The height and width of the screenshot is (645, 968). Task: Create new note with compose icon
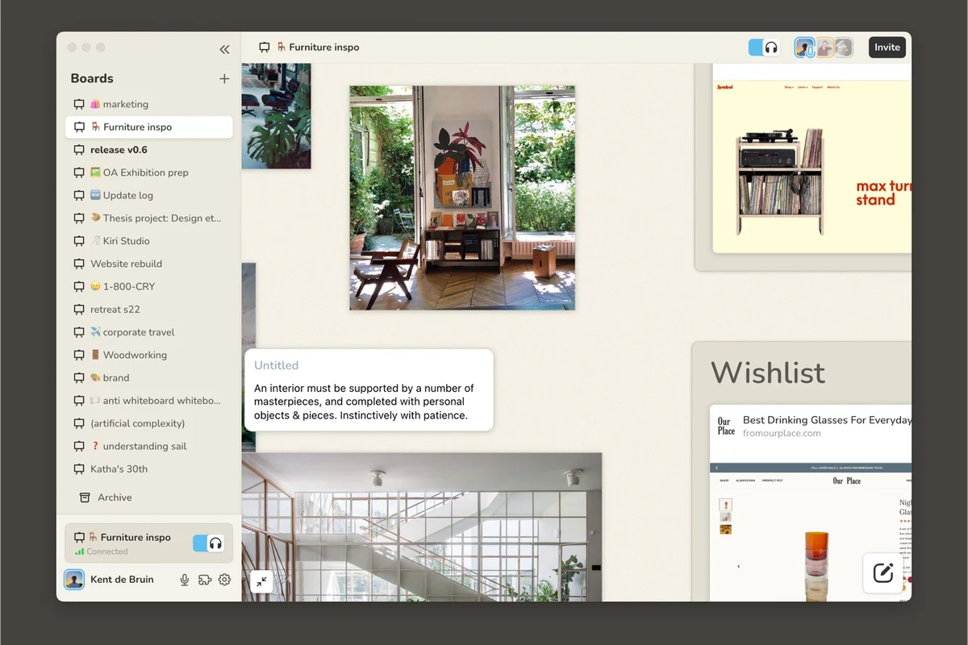(883, 572)
